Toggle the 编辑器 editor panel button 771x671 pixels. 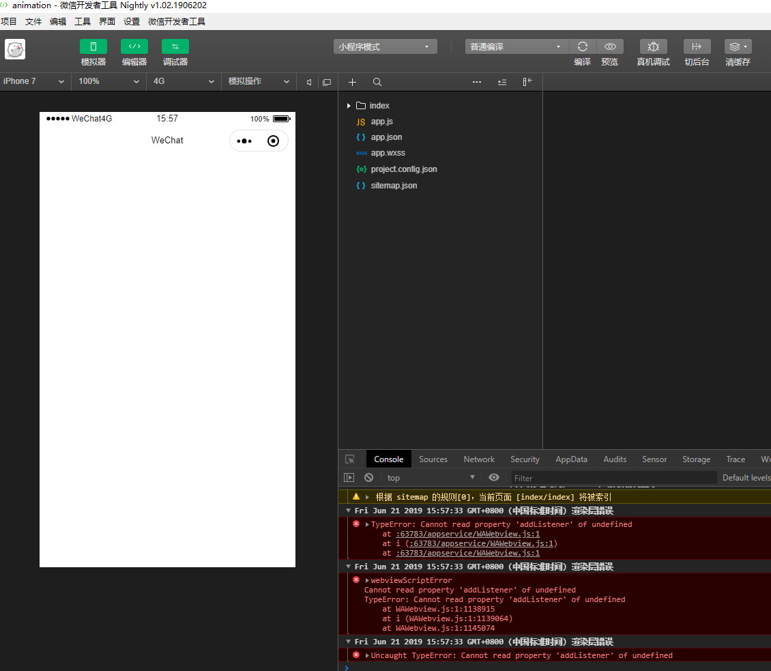pos(134,46)
